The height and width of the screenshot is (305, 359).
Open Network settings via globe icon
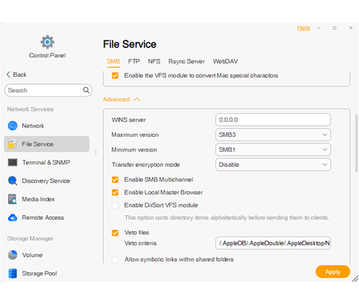pos(12,126)
